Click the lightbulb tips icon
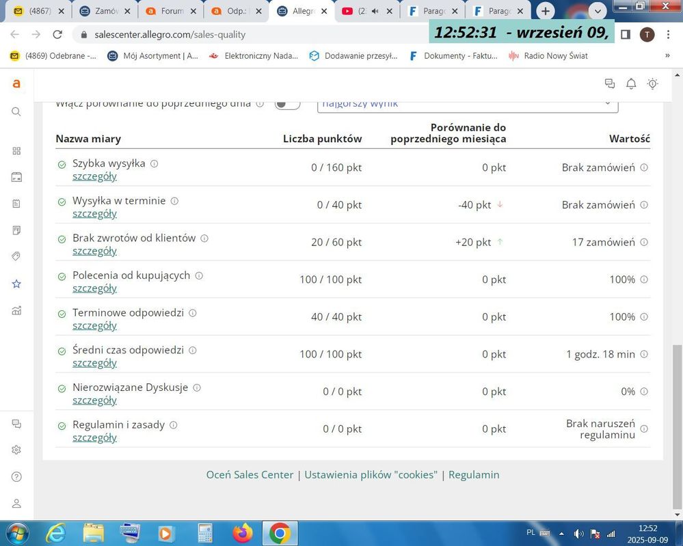Viewport: 683px width, 546px height. (x=652, y=83)
